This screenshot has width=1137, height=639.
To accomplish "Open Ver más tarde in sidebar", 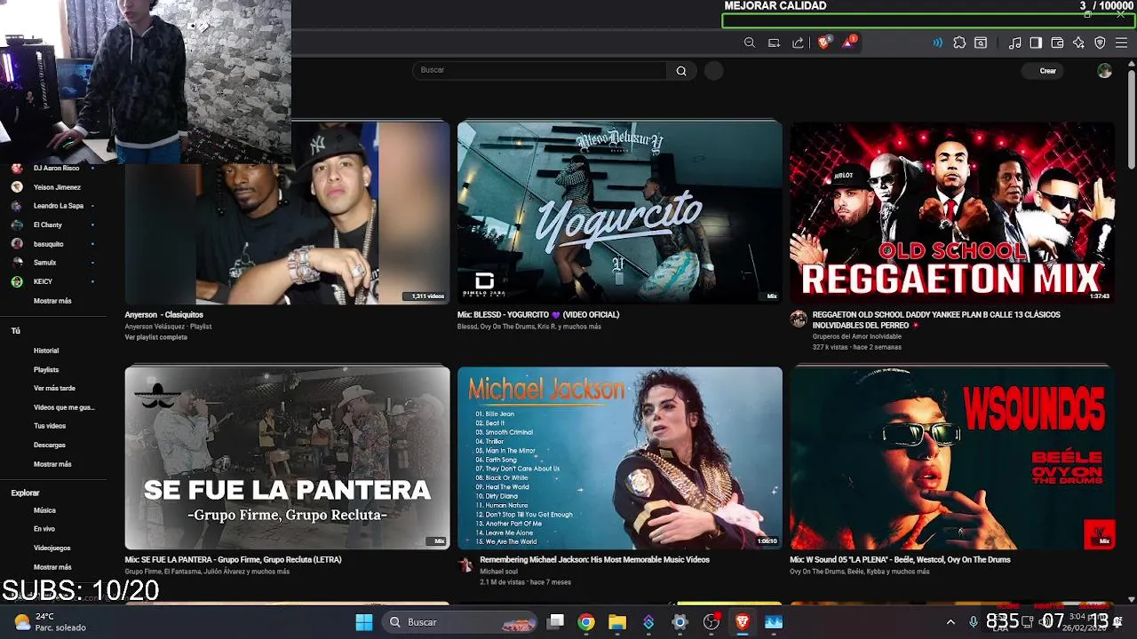I will [x=53, y=388].
